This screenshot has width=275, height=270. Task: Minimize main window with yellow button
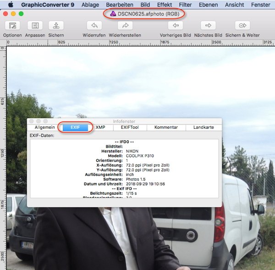[13, 14]
